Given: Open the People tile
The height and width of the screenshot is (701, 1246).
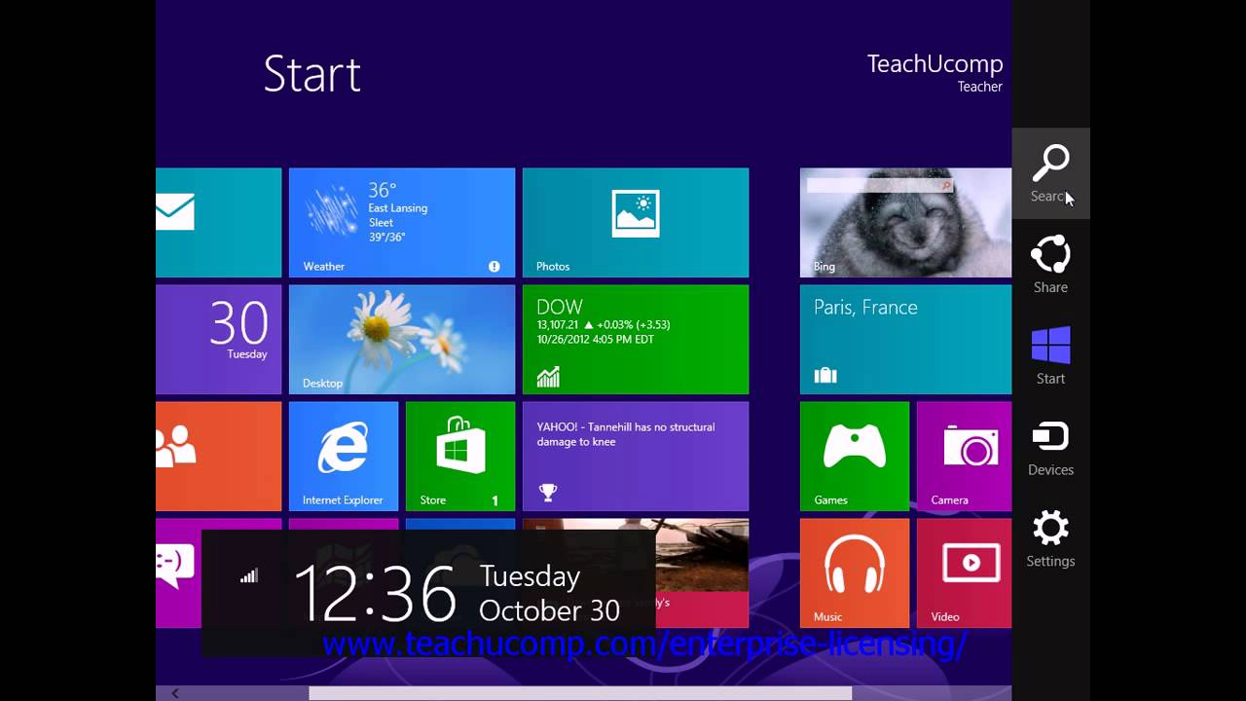Looking at the screenshot, I should (218, 457).
